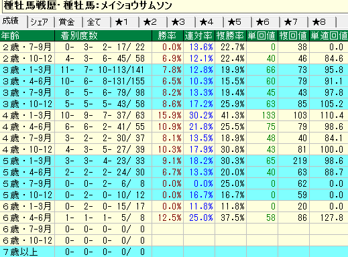The width and height of the screenshot is (348, 257).
Task: Select the 6歳・4-6月 row label
Action: click(x=27, y=218)
